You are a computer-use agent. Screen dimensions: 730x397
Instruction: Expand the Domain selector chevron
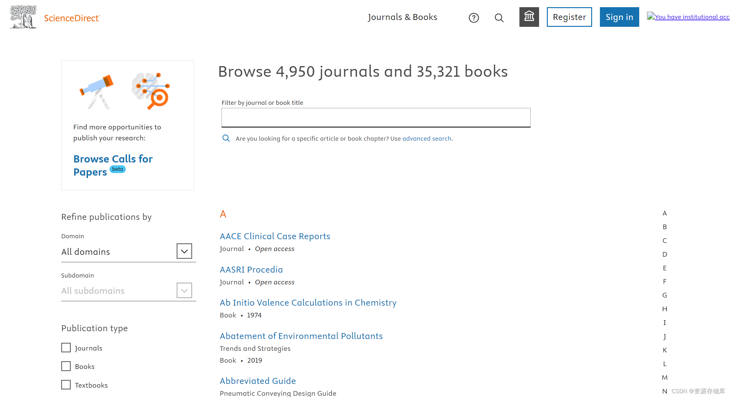click(x=184, y=251)
